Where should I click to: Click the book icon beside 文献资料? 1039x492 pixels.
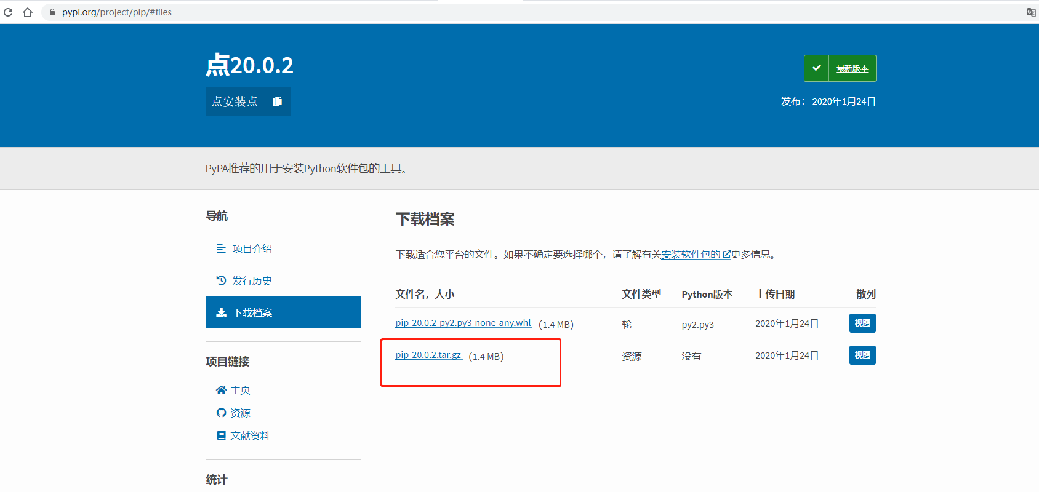point(221,435)
